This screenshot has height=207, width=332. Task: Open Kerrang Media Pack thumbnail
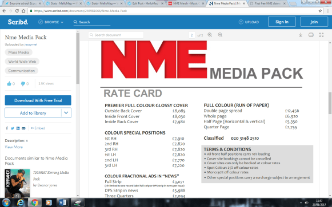pyautogui.click(x=17, y=184)
